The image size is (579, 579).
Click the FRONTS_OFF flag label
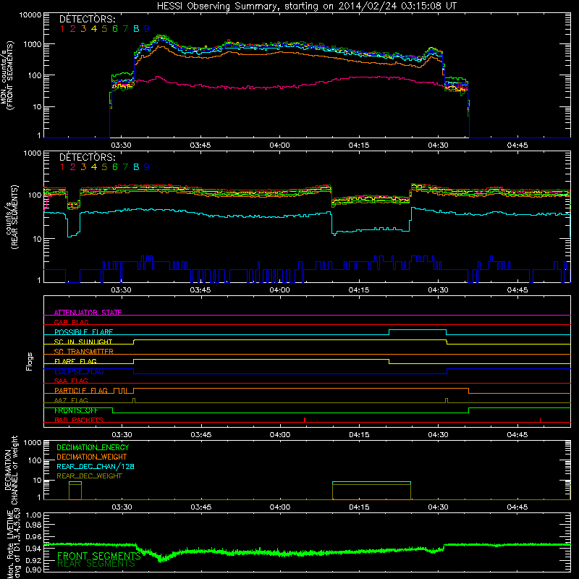pos(76,410)
